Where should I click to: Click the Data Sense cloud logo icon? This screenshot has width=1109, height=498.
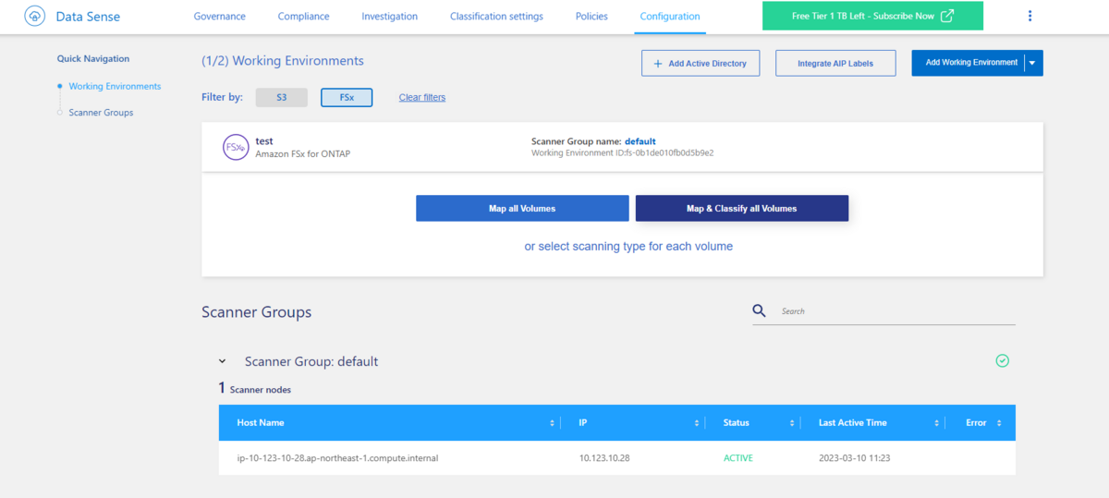(x=35, y=17)
